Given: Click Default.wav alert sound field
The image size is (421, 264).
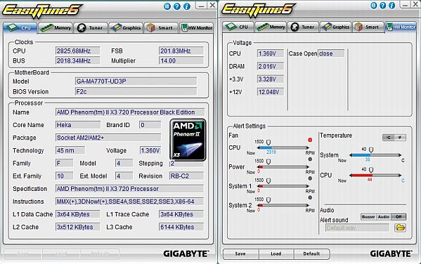Looking at the screenshot, I should tap(357, 227).
